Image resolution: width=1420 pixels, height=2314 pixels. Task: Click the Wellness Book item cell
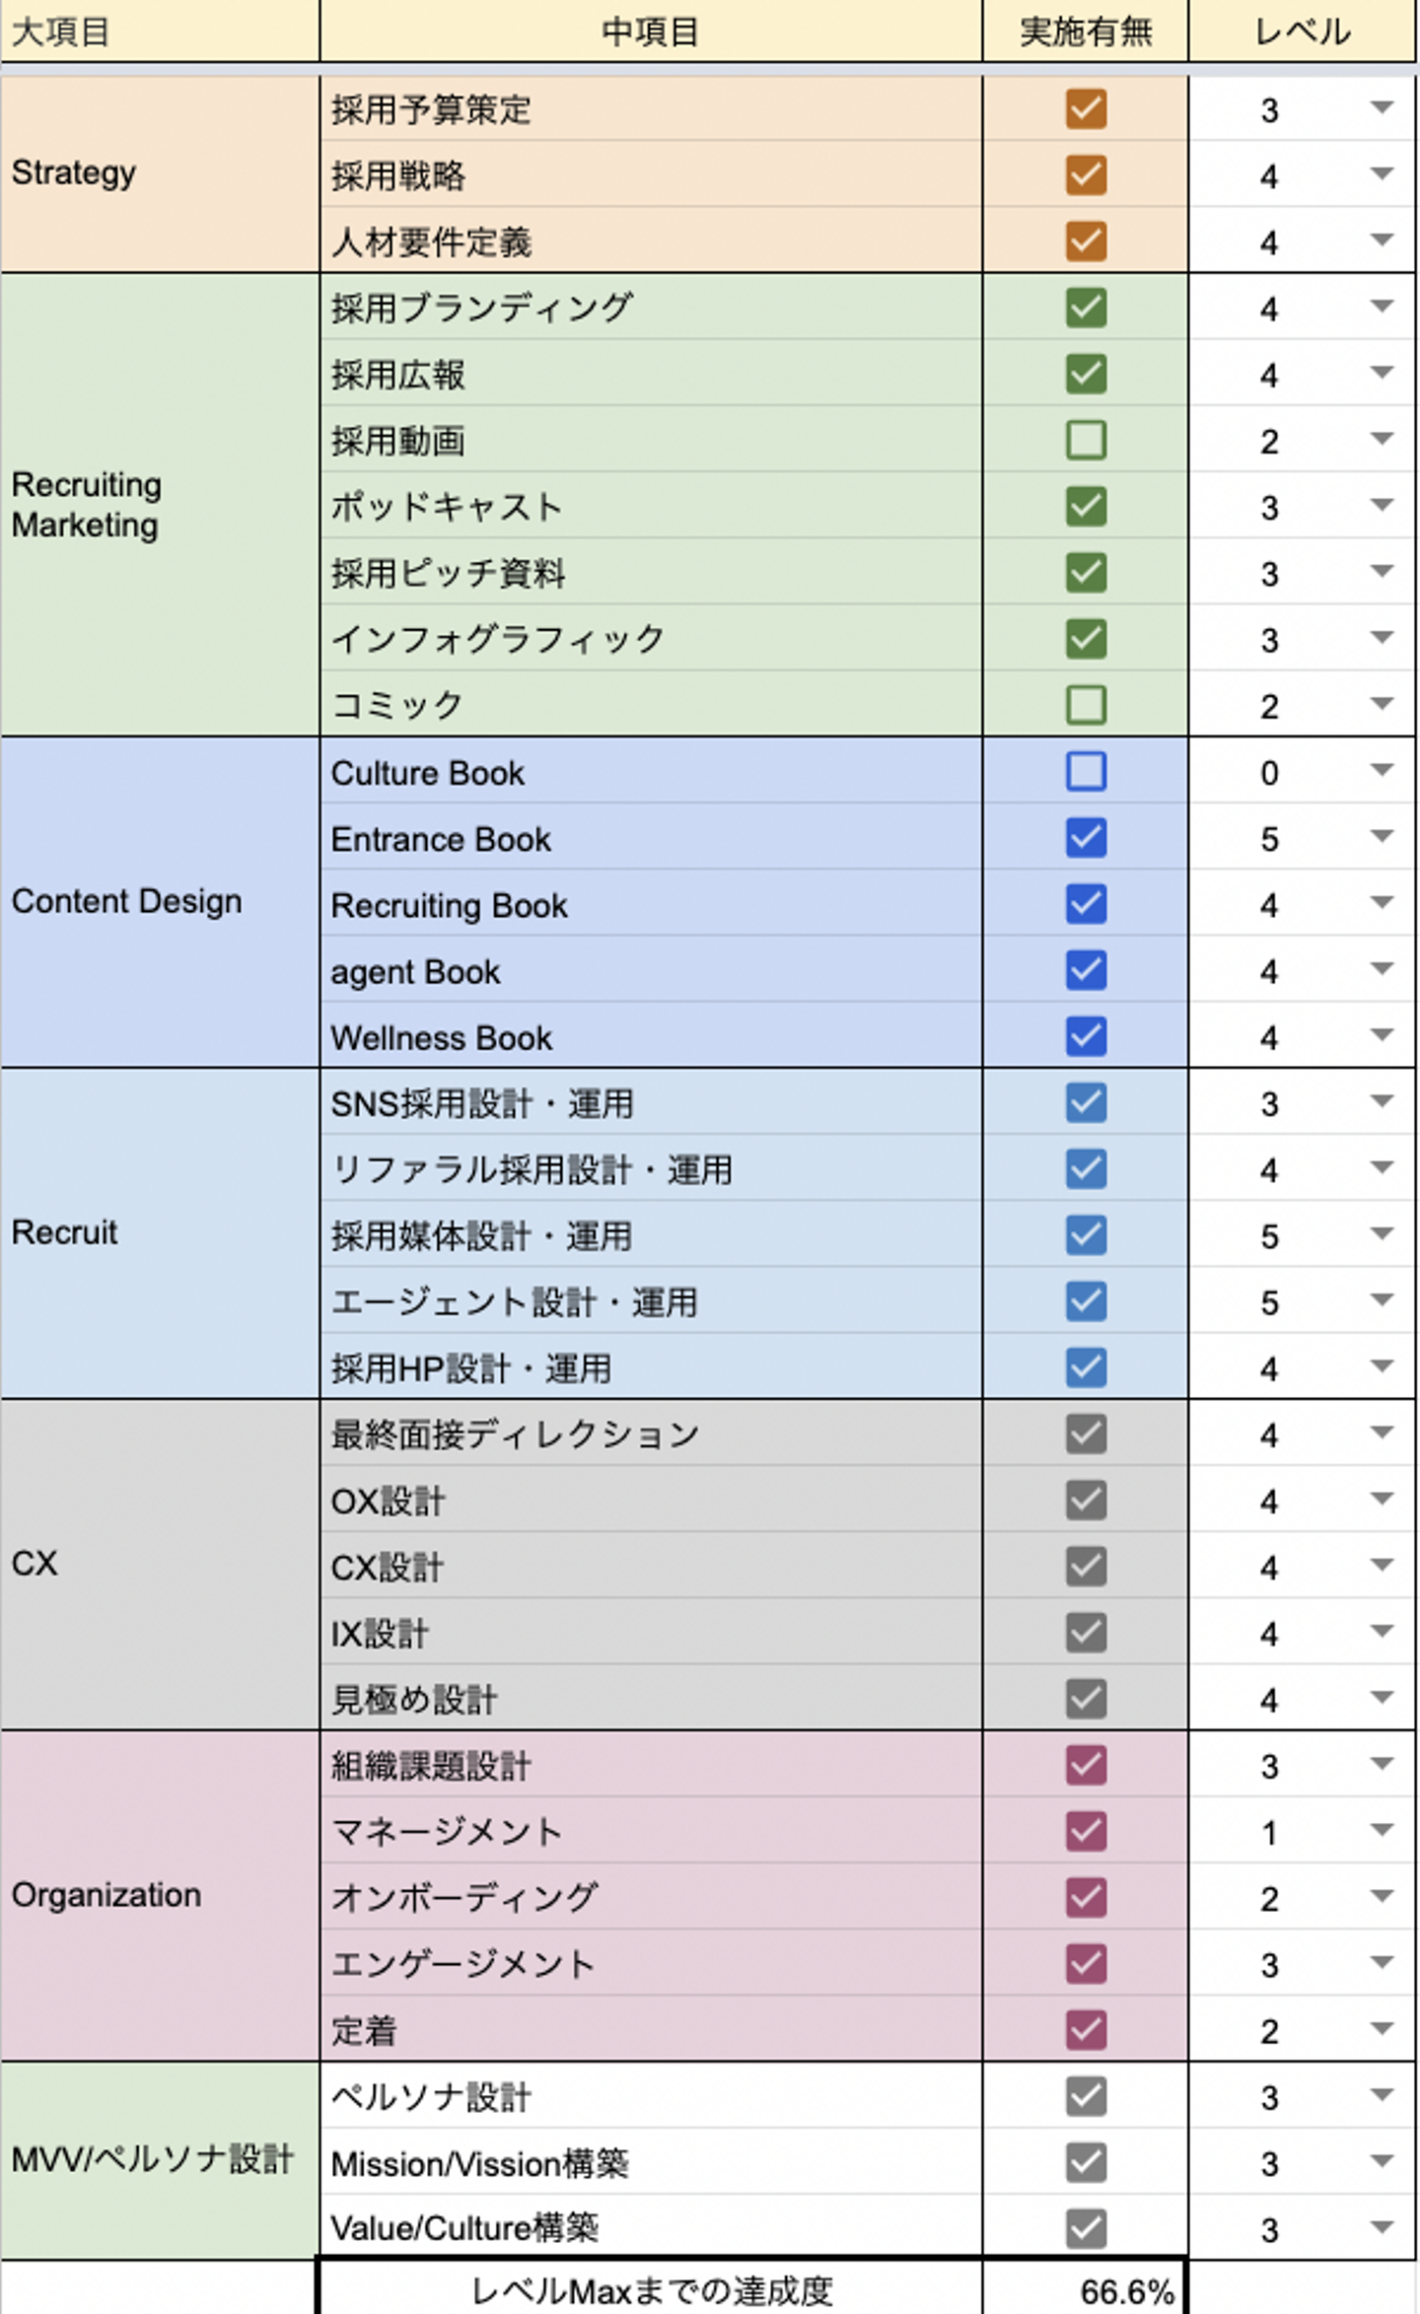click(650, 1037)
